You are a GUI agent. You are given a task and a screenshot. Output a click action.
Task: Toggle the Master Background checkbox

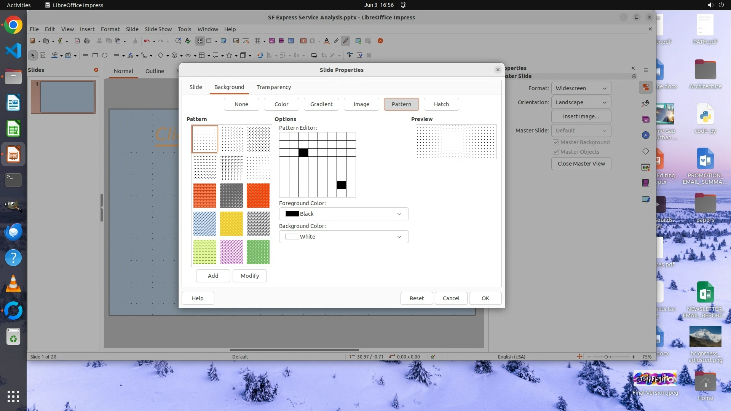click(556, 142)
